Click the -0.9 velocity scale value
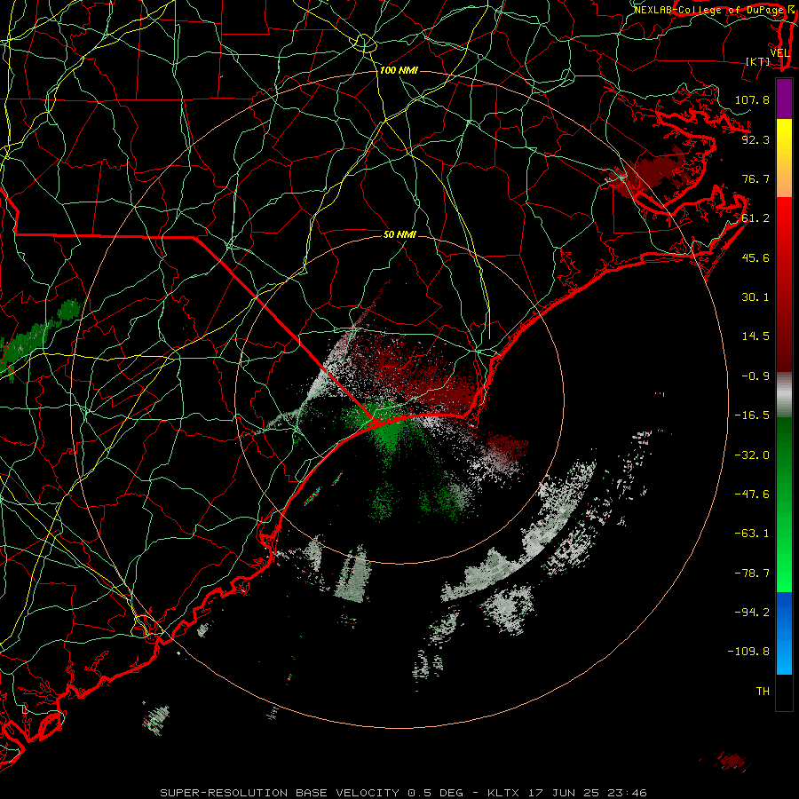The image size is (799, 799). pos(755,376)
